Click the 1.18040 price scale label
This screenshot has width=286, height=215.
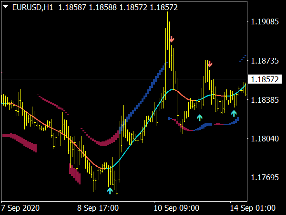click(x=265, y=139)
